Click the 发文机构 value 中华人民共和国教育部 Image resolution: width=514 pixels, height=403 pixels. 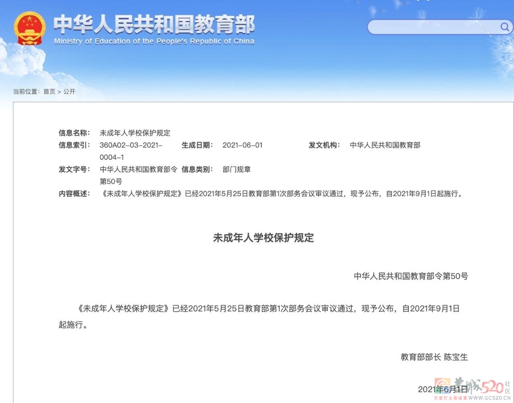click(x=385, y=145)
